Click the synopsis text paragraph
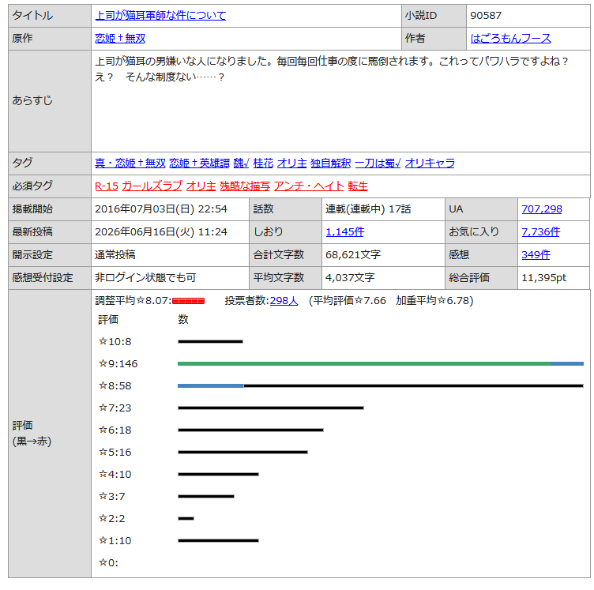The height and width of the screenshot is (590, 594). (x=332, y=69)
